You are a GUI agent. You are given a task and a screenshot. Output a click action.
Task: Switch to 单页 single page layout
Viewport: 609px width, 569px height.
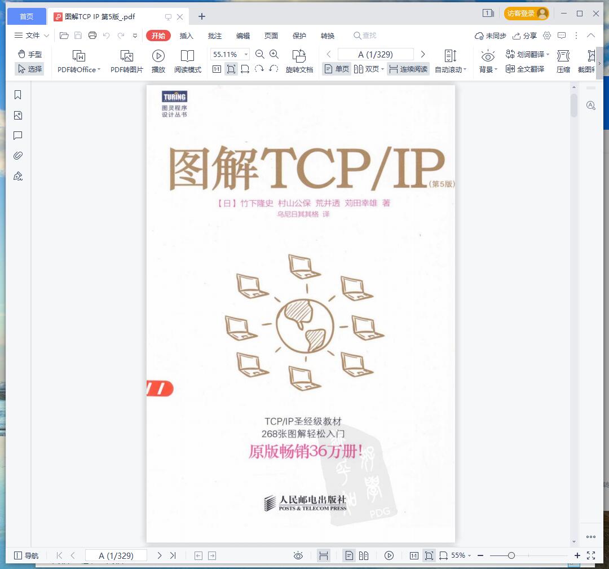coord(337,69)
